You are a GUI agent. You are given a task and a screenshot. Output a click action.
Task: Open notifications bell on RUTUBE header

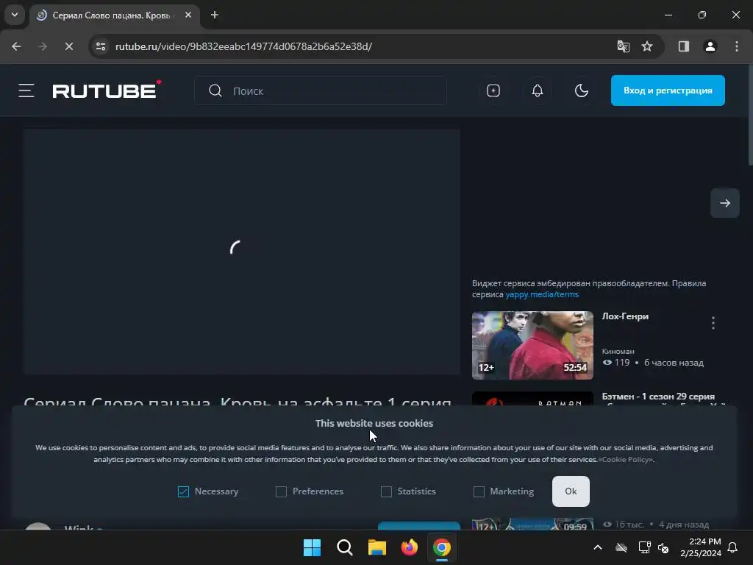(538, 90)
